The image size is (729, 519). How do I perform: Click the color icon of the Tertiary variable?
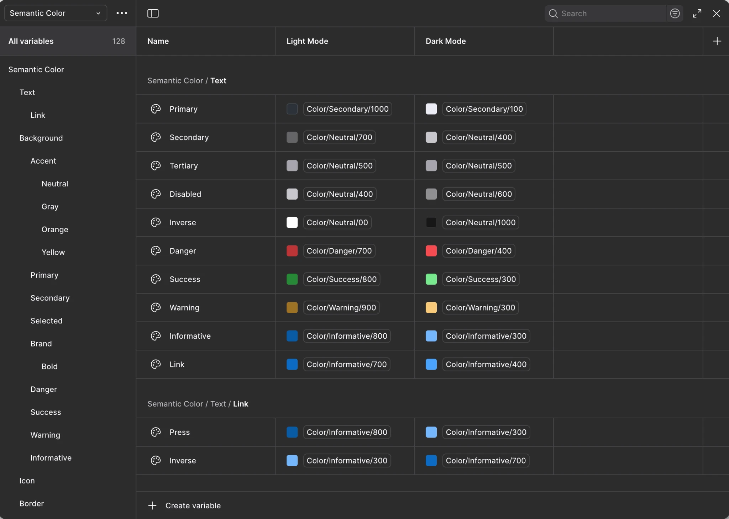(156, 166)
